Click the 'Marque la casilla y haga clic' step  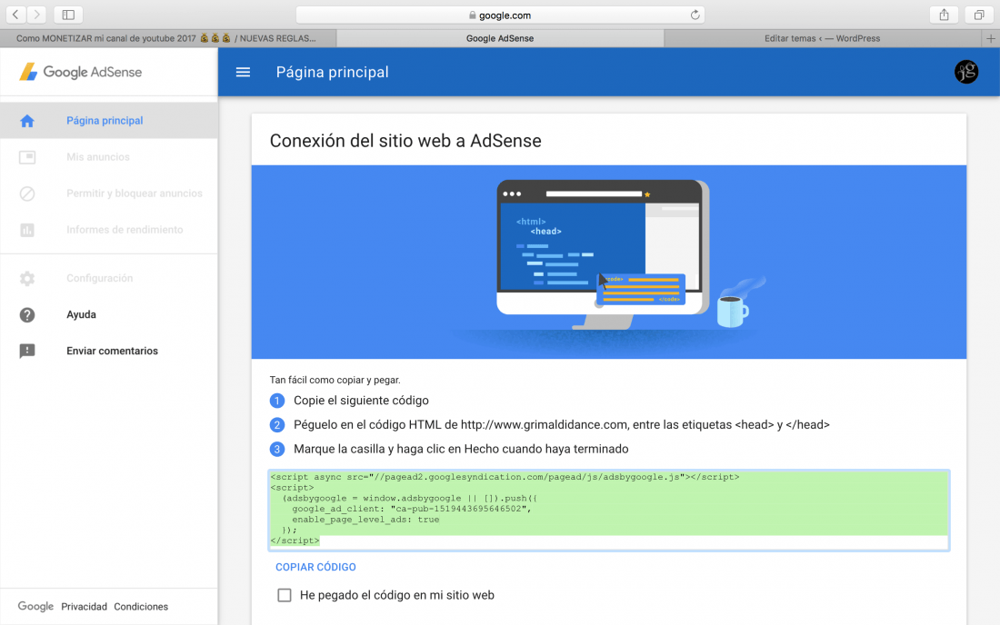click(x=461, y=449)
